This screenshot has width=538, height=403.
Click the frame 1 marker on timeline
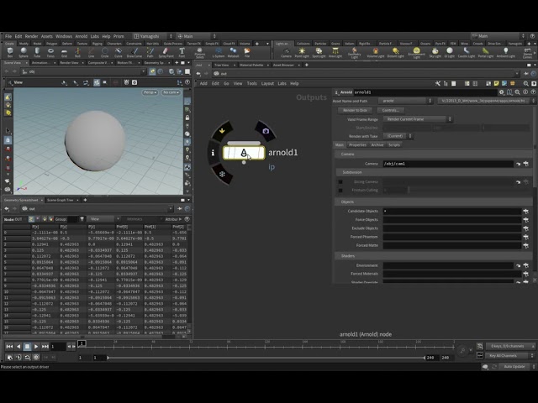[x=82, y=343]
